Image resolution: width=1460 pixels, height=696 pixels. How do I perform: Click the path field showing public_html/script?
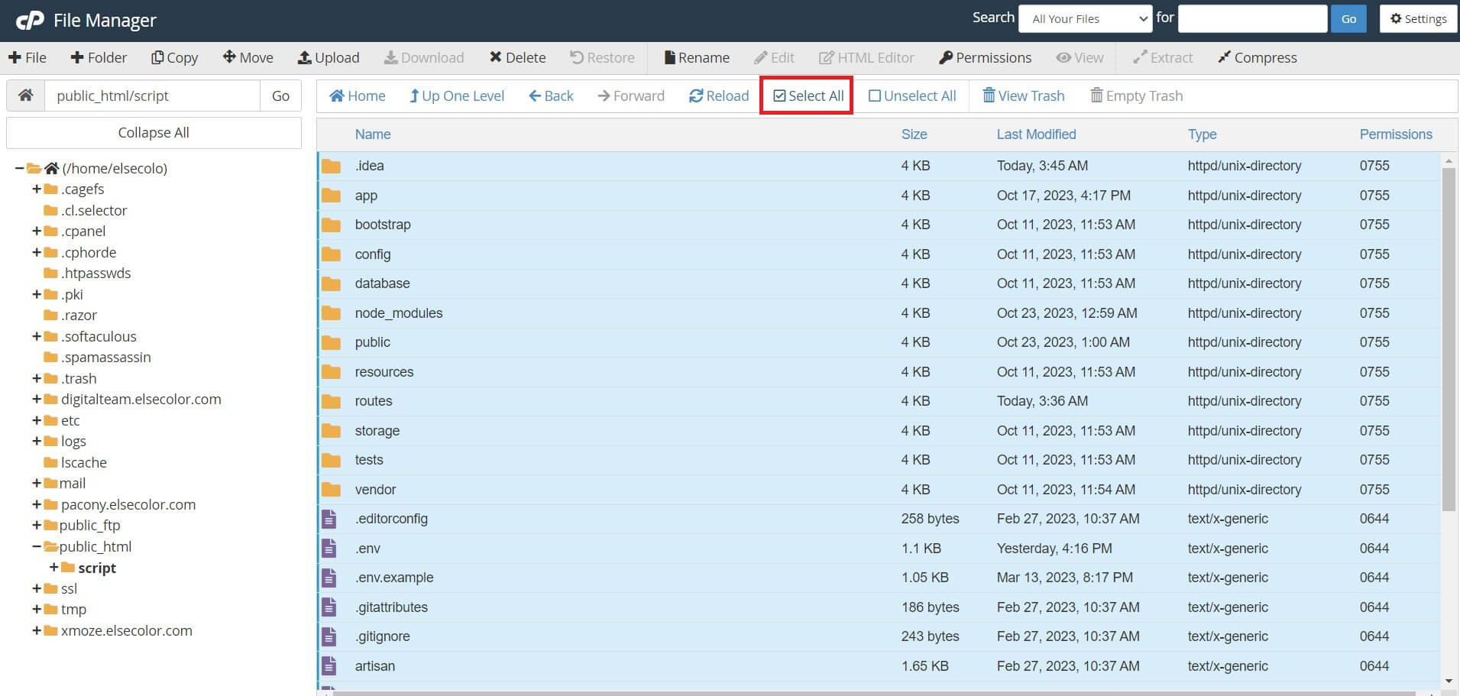click(x=152, y=95)
